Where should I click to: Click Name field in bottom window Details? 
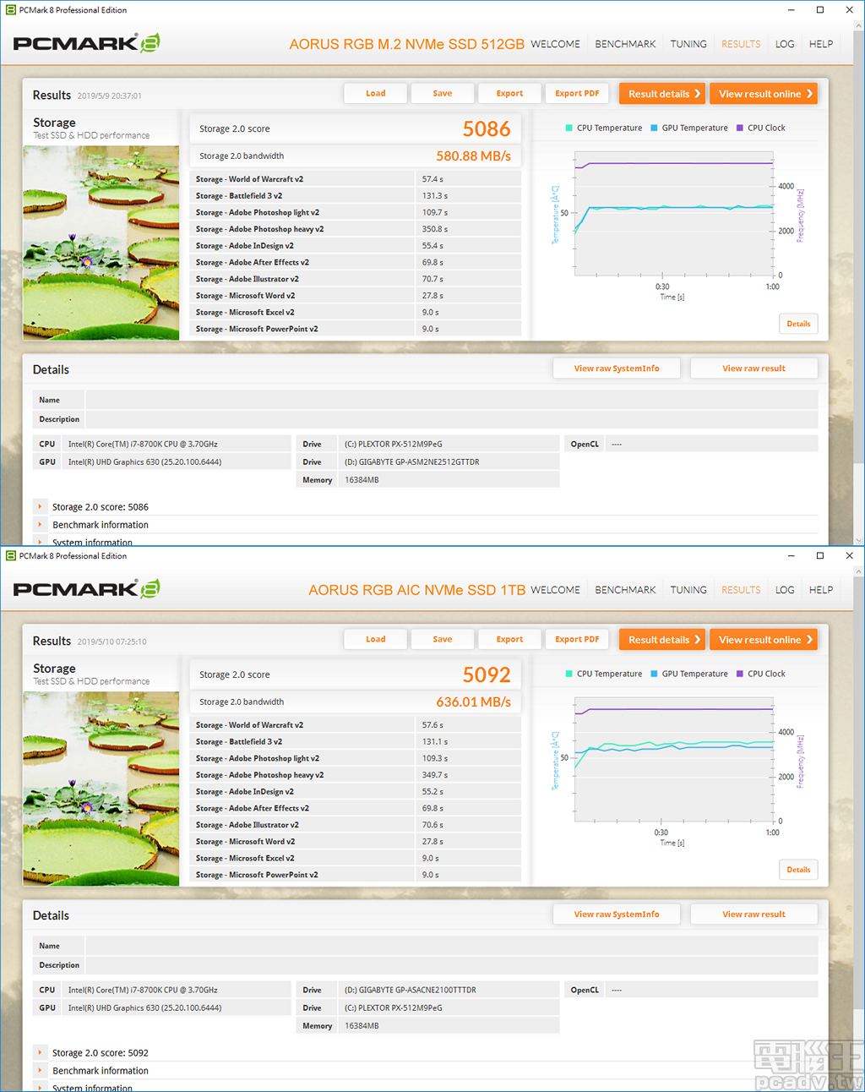452,946
